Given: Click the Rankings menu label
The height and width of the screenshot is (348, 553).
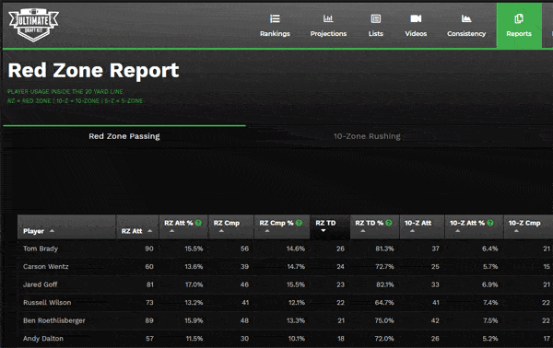Looking at the screenshot, I should click(275, 33).
